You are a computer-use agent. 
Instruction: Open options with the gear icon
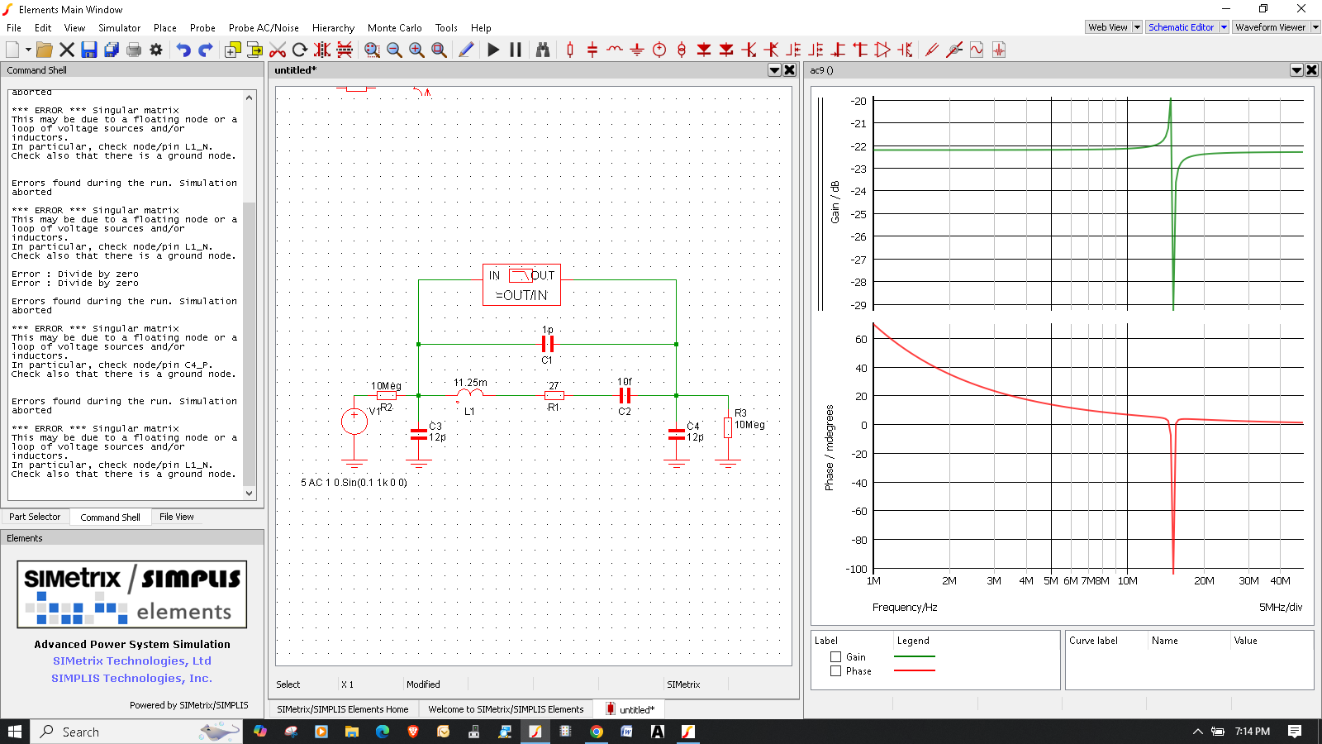tap(156, 50)
